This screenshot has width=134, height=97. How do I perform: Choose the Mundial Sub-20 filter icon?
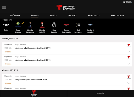click(42, 25)
